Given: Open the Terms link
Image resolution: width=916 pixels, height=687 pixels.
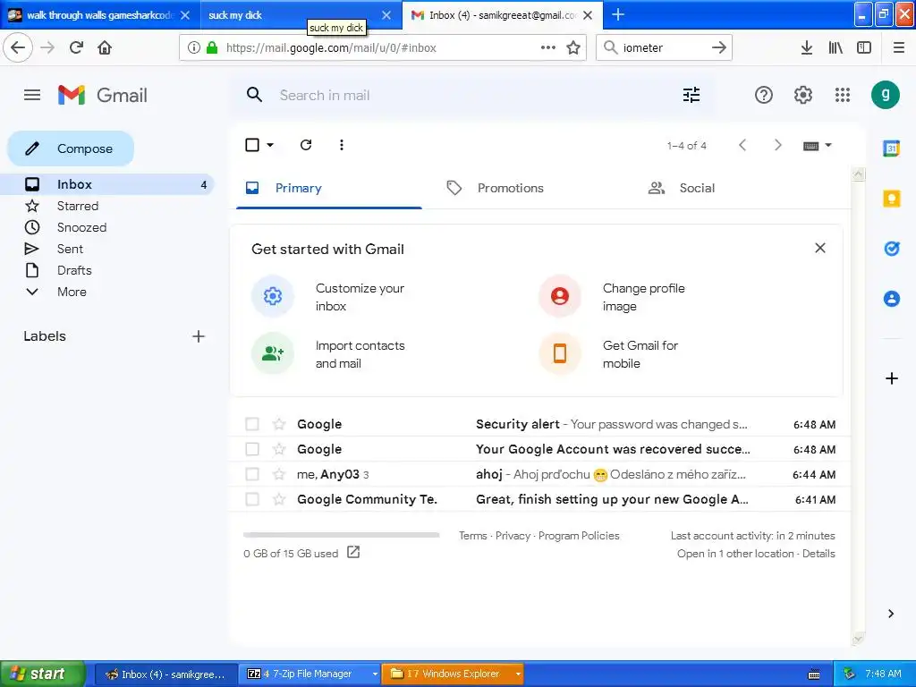Looking at the screenshot, I should click(472, 536).
